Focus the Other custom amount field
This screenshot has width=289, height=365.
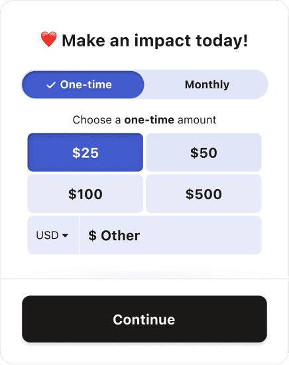click(170, 235)
